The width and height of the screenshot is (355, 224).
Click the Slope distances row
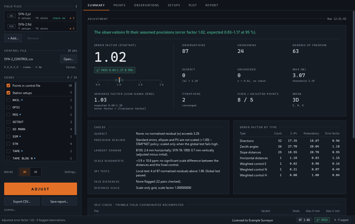290,152
